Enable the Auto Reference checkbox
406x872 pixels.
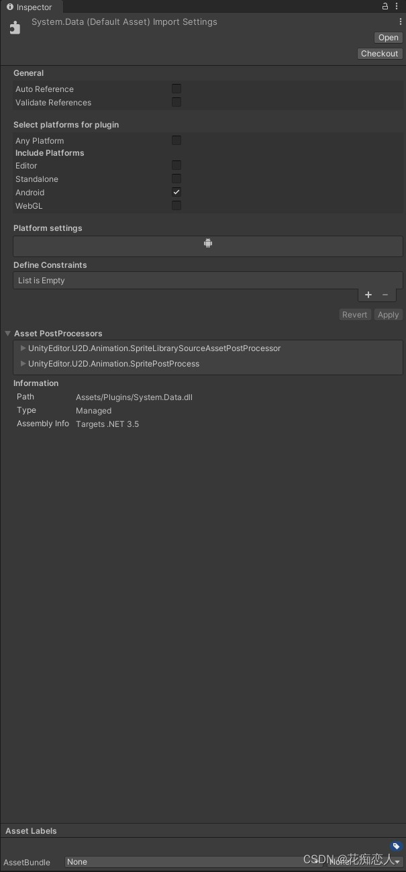click(x=176, y=88)
